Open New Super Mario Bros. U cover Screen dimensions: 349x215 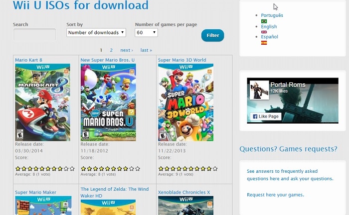pyautogui.click(x=108, y=102)
